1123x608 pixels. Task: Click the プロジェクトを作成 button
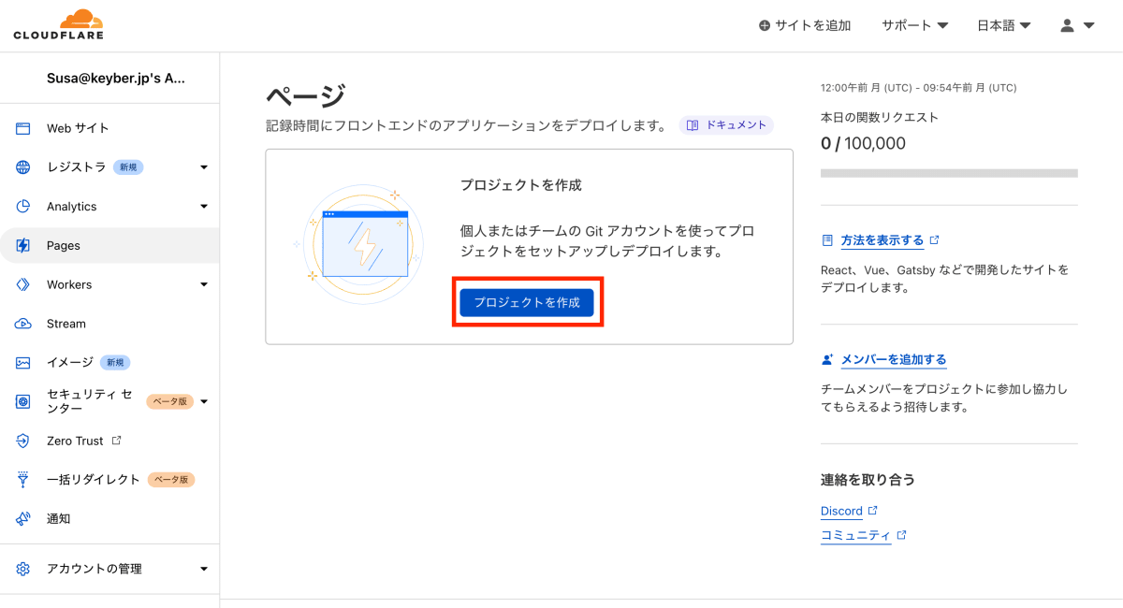click(x=527, y=301)
